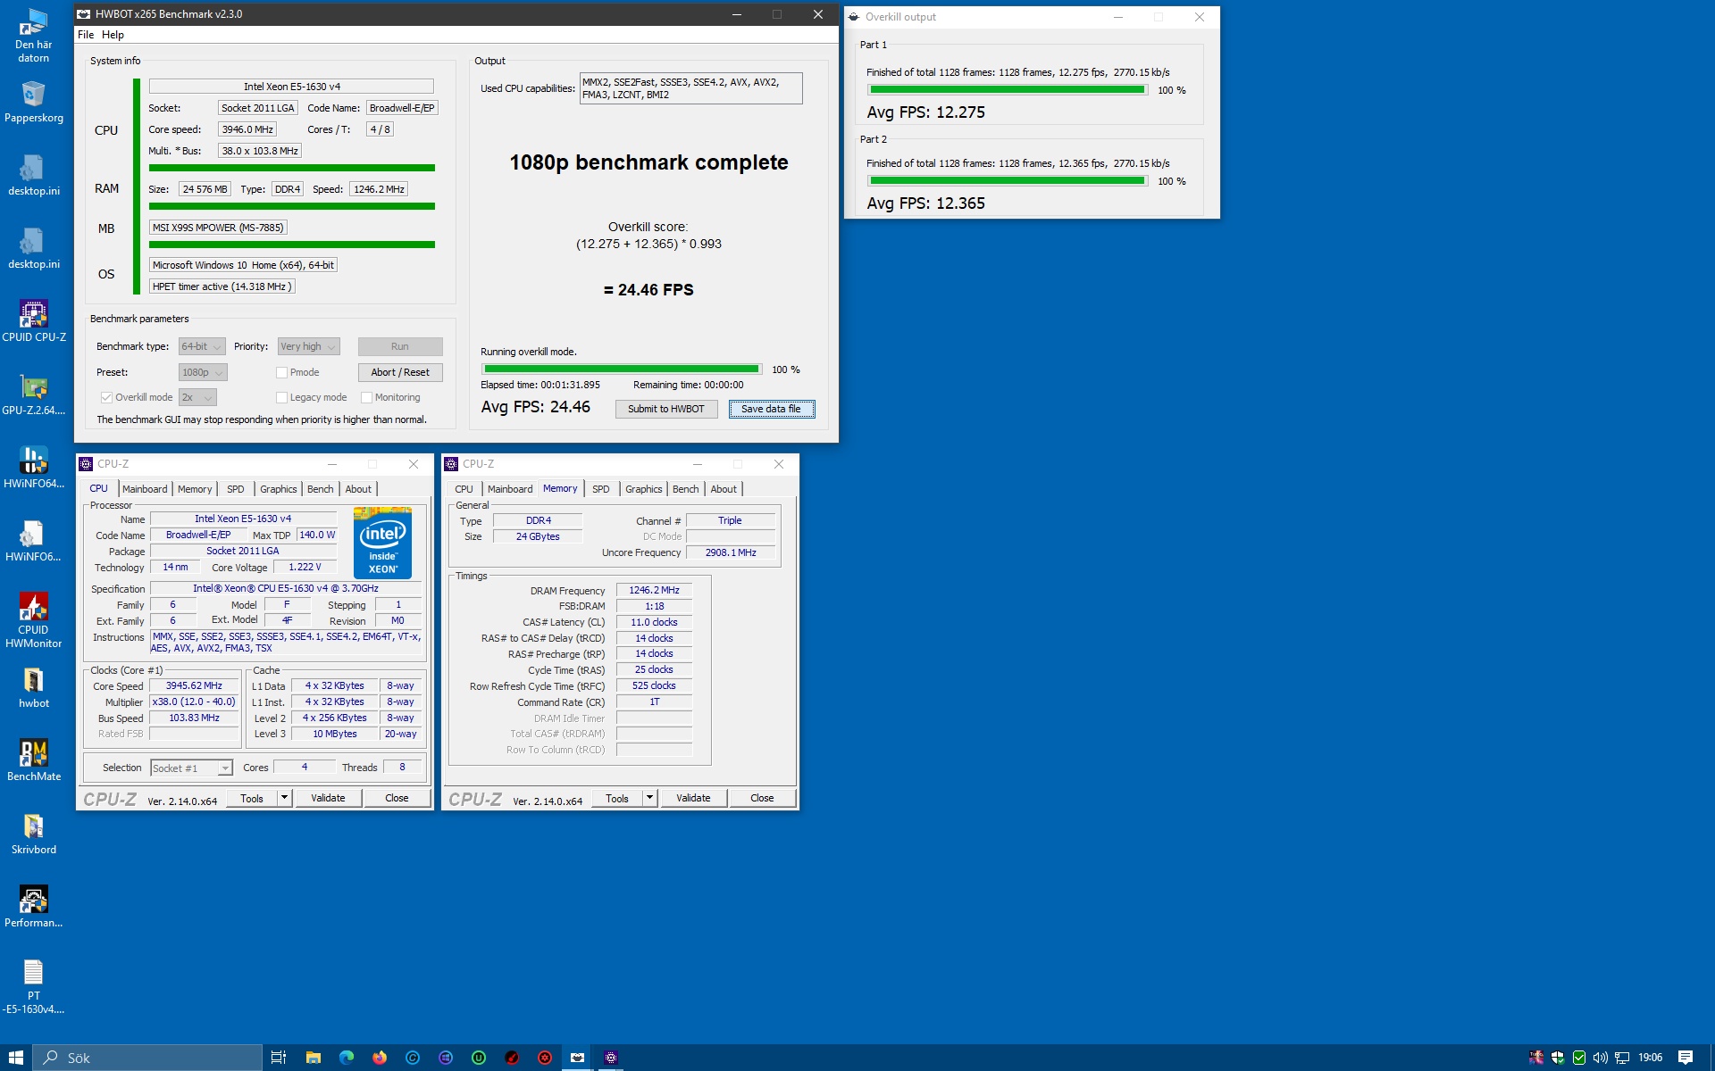
Task: Click the taskbar Sök search box
Action: coord(148,1058)
